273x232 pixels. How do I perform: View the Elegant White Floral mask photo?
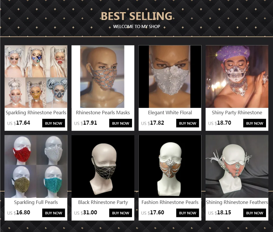(170, 77)
